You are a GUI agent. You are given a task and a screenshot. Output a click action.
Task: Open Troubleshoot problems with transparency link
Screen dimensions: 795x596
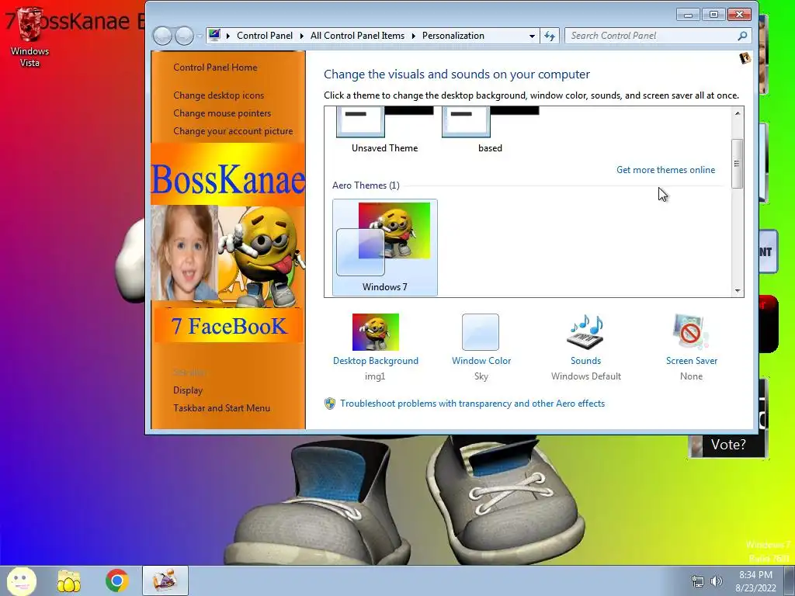(472, 404)
